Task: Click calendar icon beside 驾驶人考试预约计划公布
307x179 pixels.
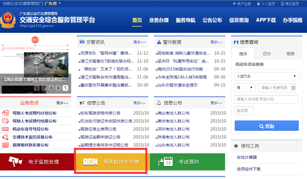Action: (5, 113)
